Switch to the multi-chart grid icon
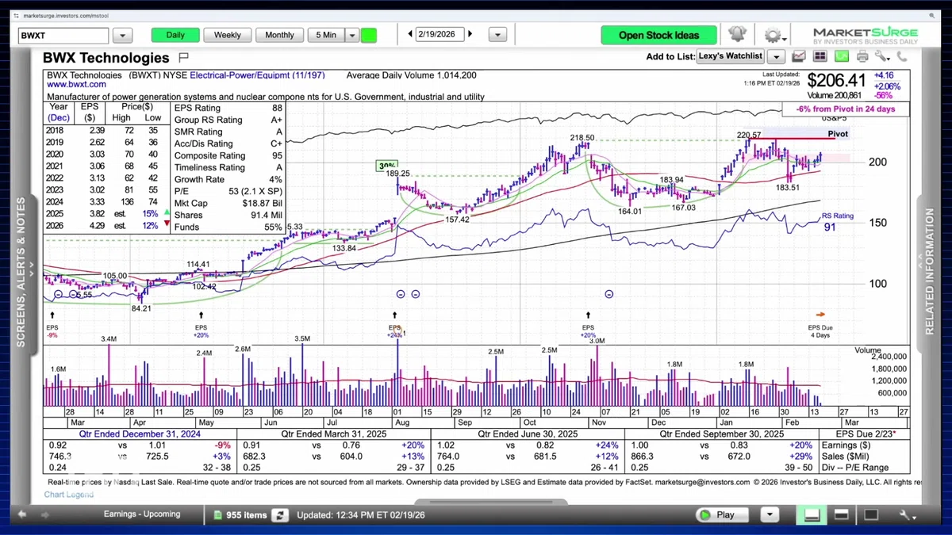 coord(820,56)
